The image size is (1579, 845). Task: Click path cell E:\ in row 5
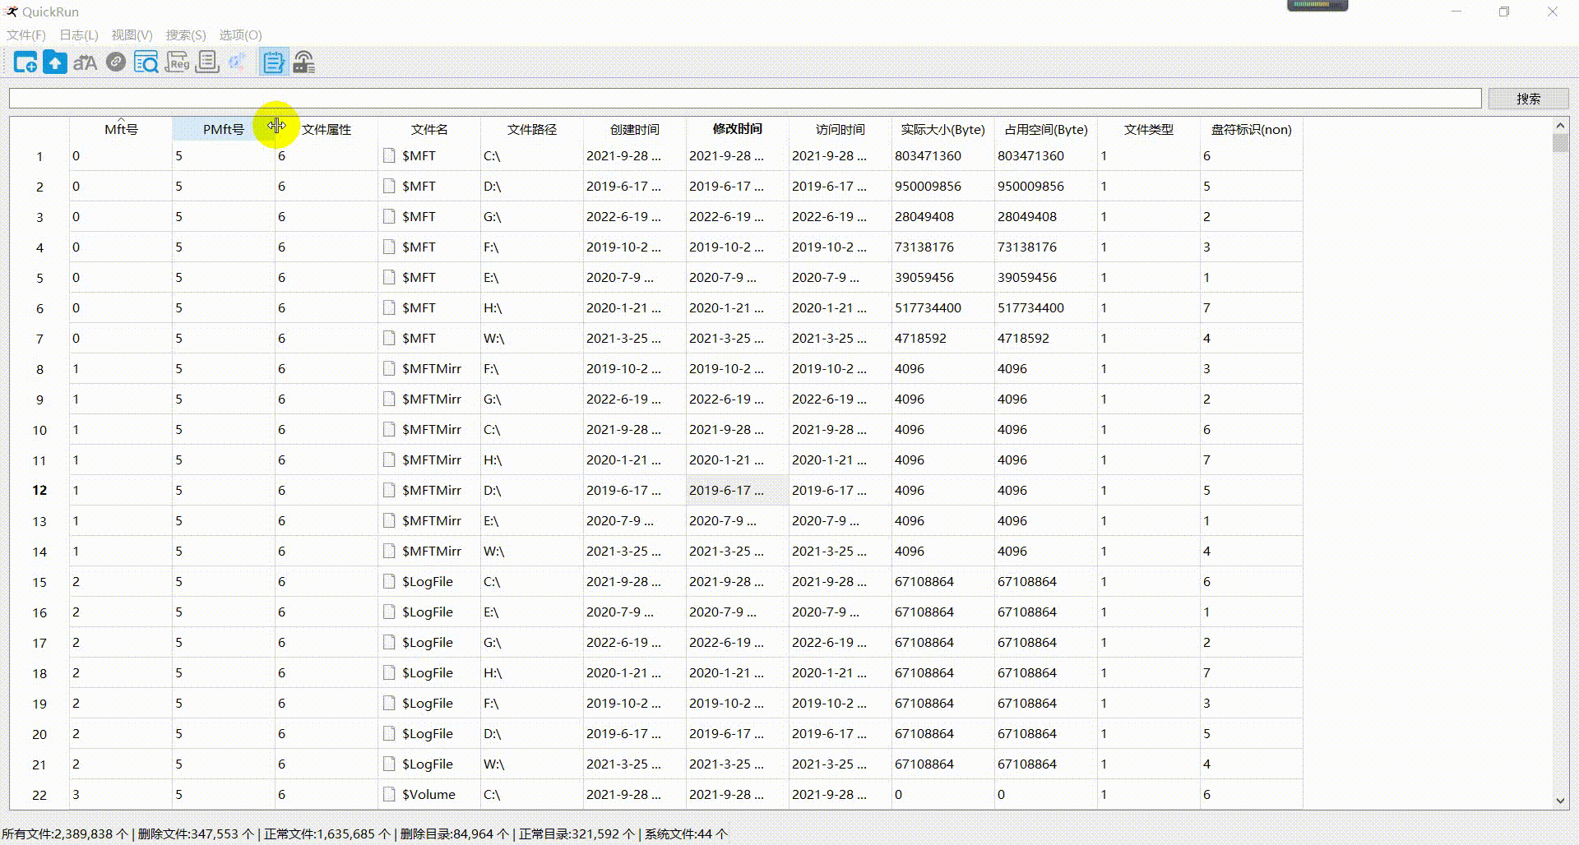[x=532, y=277]
